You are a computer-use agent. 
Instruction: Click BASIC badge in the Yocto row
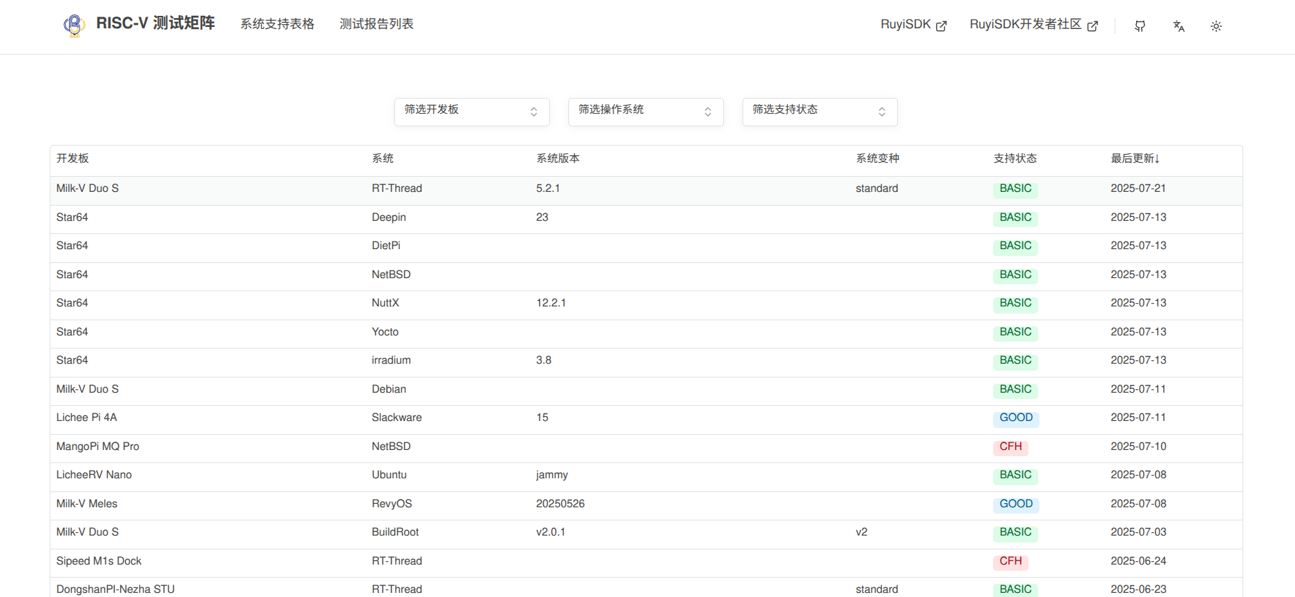click(1015, 333)
